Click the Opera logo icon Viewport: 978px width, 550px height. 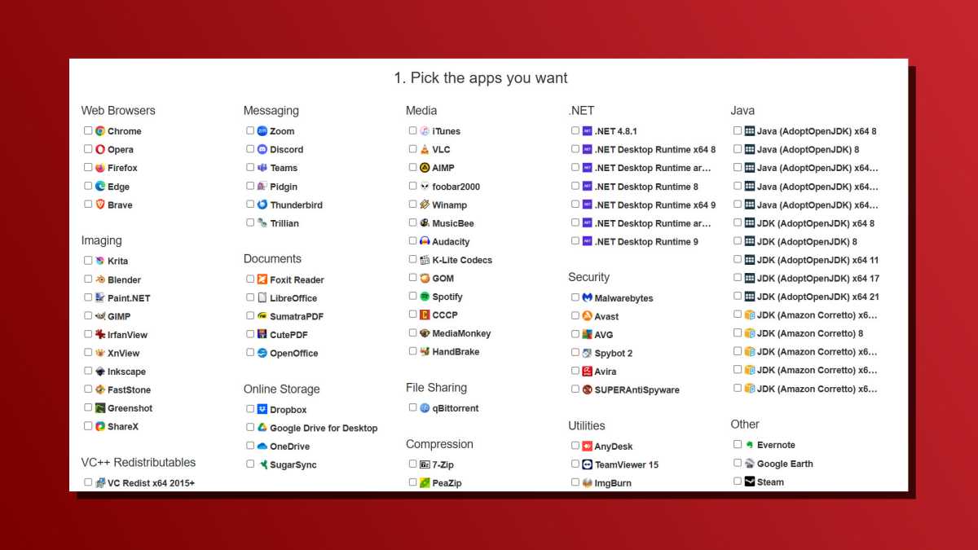[x=100, y=149]
